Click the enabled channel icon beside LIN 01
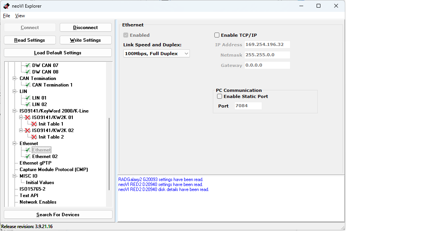 pos(27,98)
